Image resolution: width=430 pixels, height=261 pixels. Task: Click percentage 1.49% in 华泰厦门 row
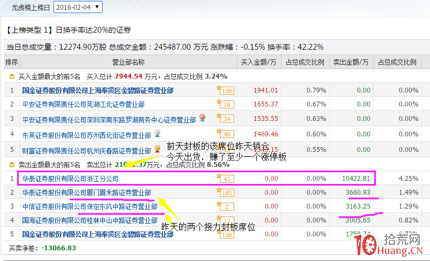(409, 193)
